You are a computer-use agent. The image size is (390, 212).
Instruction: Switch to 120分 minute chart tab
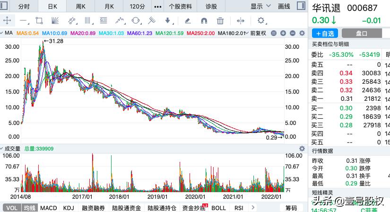(x=137, y=7)
